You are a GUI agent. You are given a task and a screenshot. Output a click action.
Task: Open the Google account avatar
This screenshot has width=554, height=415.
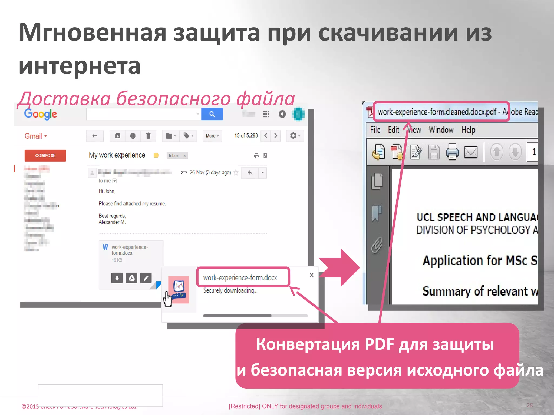click(x=298, y=114)
